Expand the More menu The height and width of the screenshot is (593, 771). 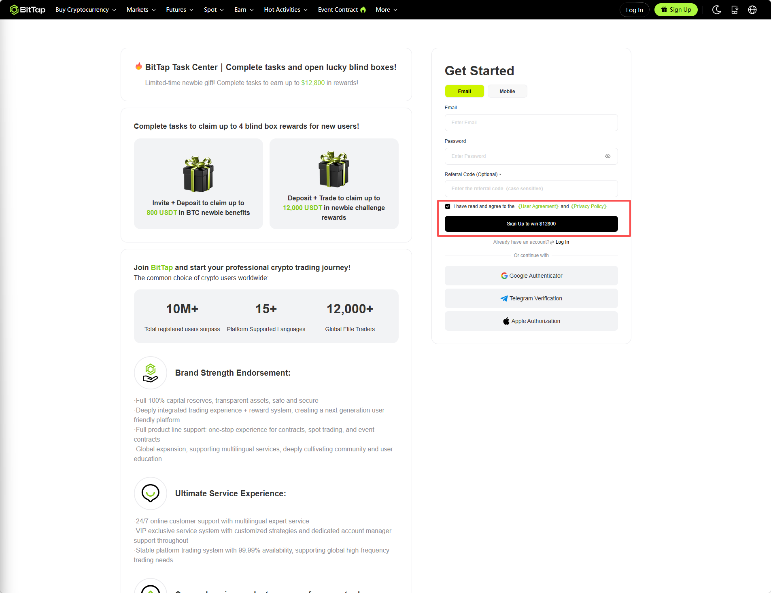click(x=387, y=10)
